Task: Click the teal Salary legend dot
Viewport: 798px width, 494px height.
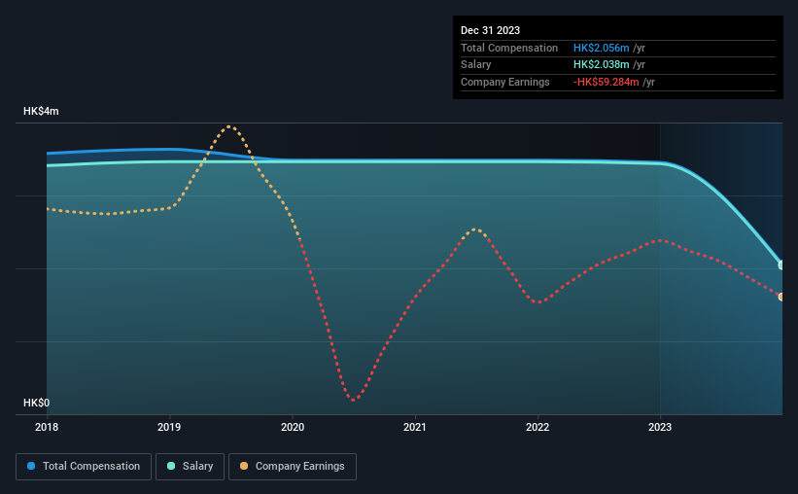Action: (171, 466)
